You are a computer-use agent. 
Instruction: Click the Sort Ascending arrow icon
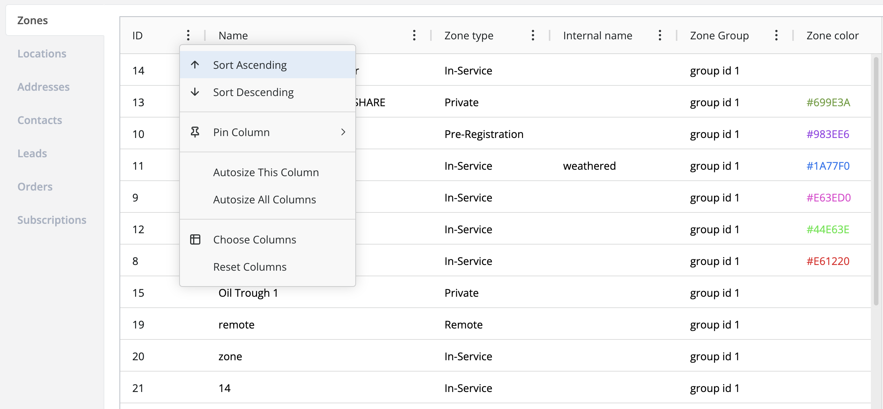[195, 65]
